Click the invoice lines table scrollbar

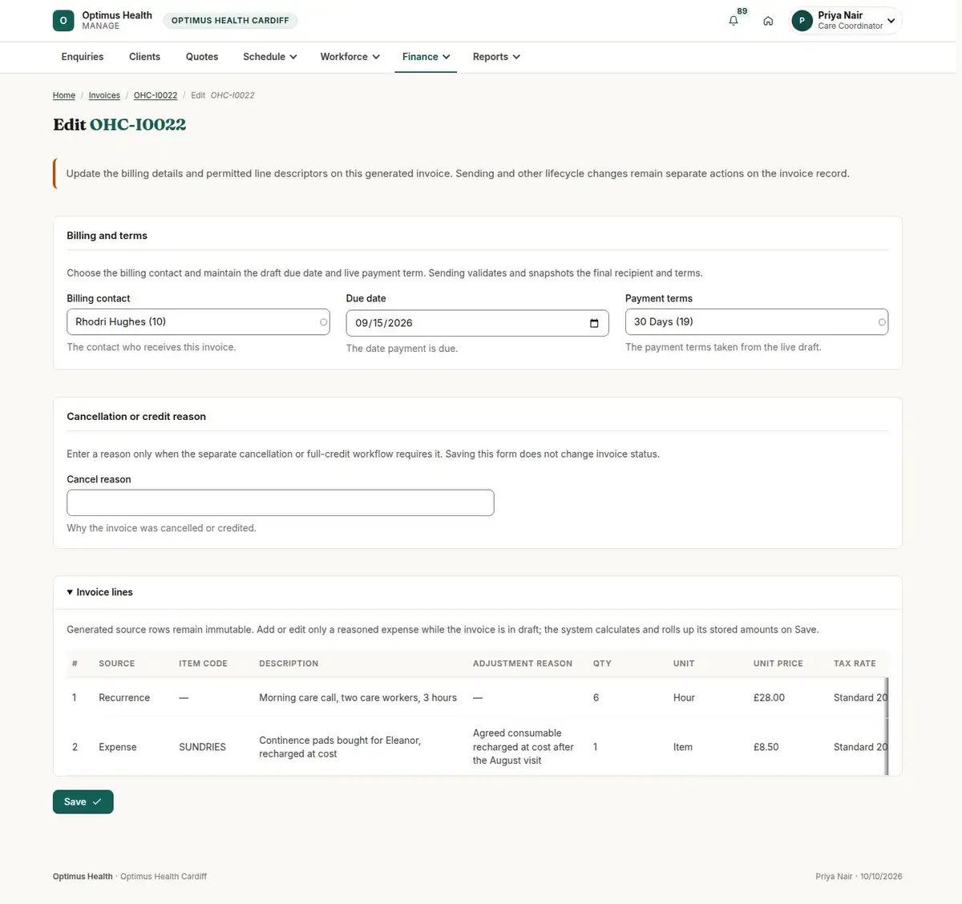[887, 726]
